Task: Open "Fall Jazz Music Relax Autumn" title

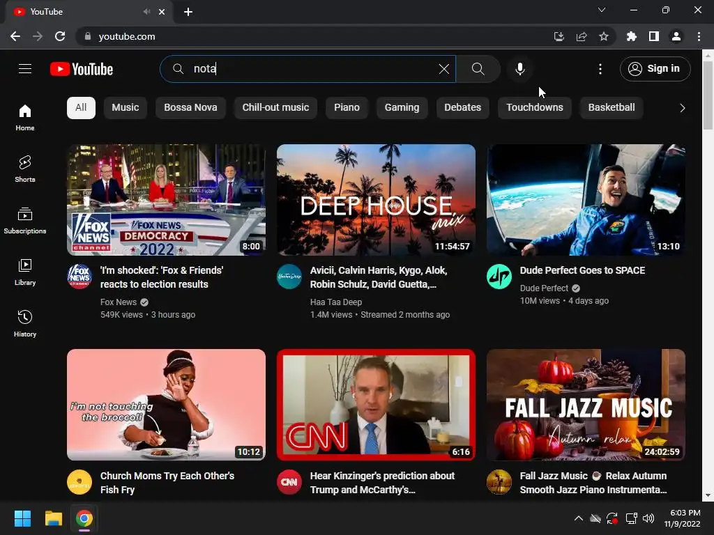Action: (593, 483)
